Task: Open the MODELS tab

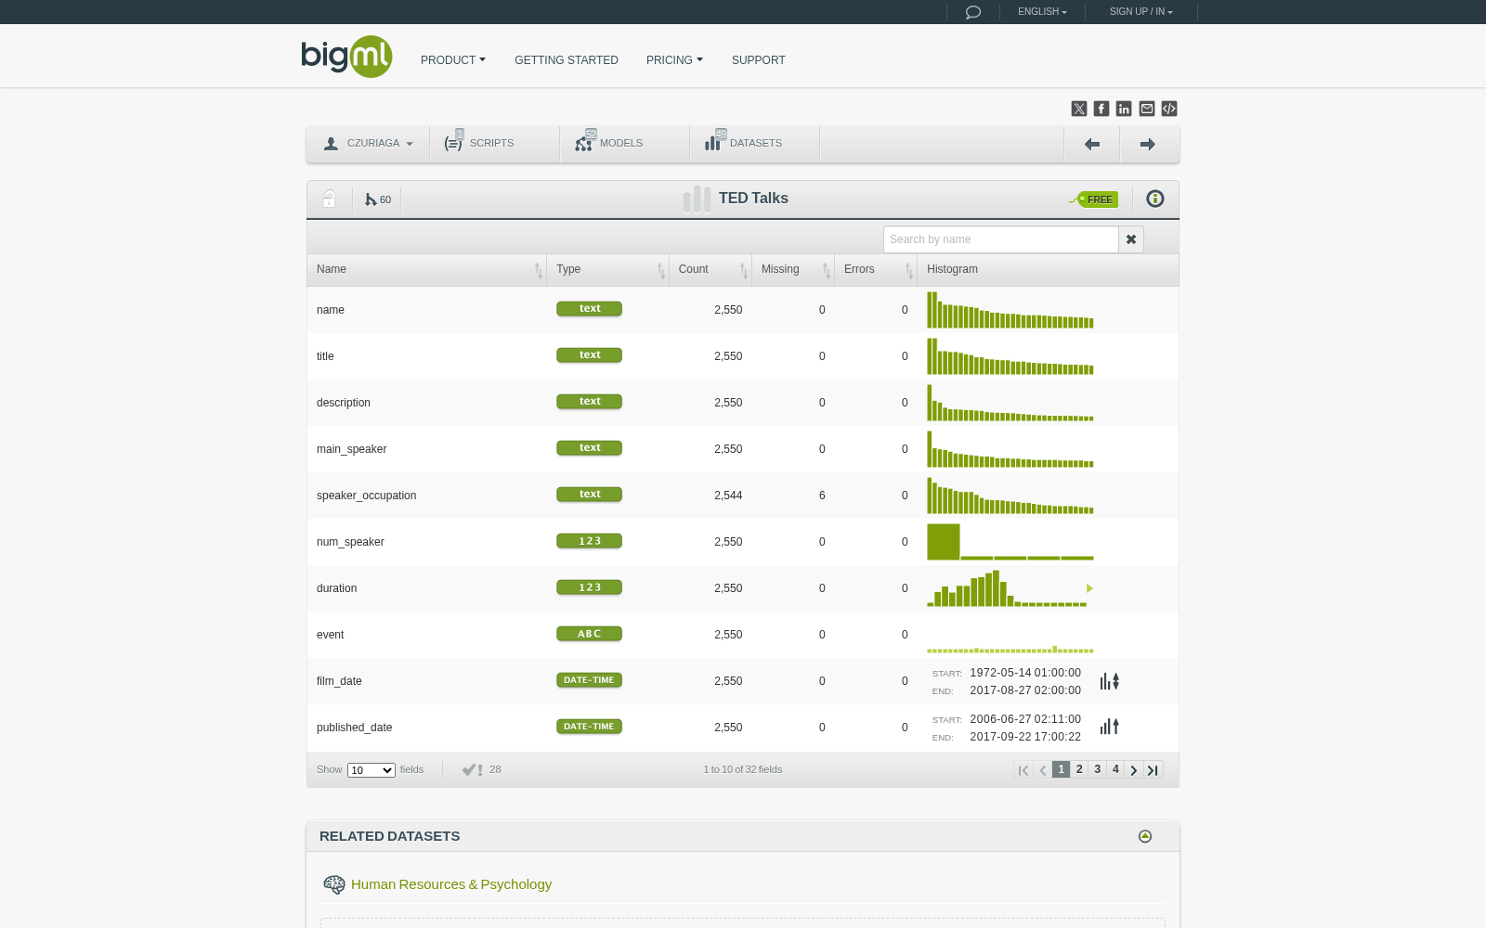Action: click(625, 144)
